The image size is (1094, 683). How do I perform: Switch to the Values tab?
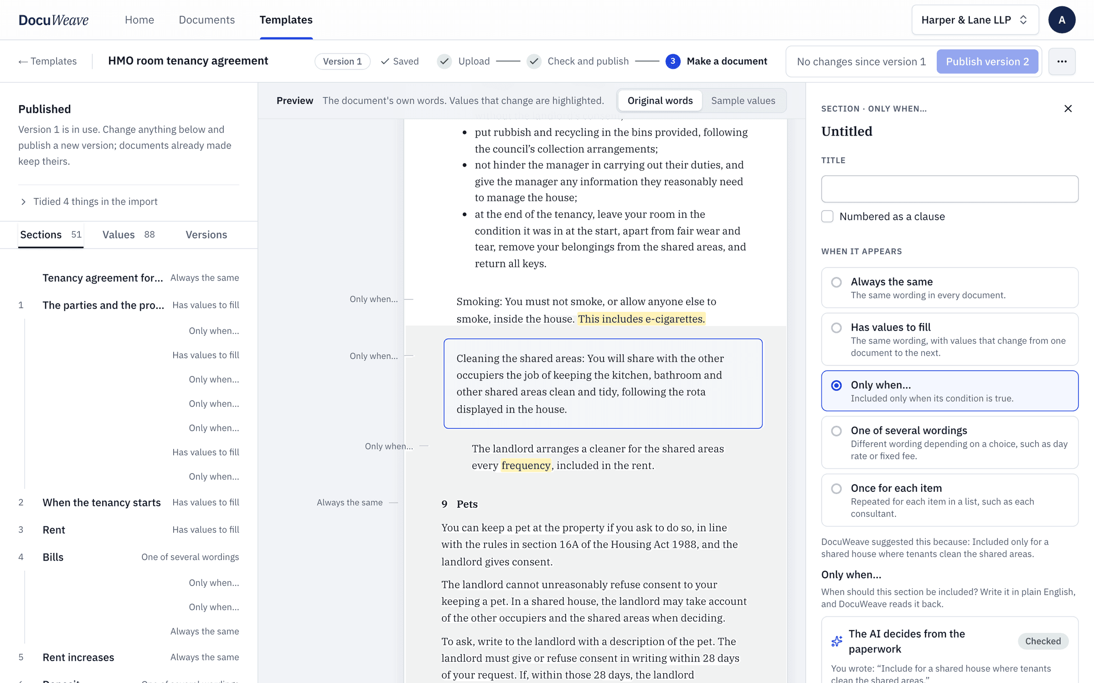pyautogui.click(x=128, y=234)
